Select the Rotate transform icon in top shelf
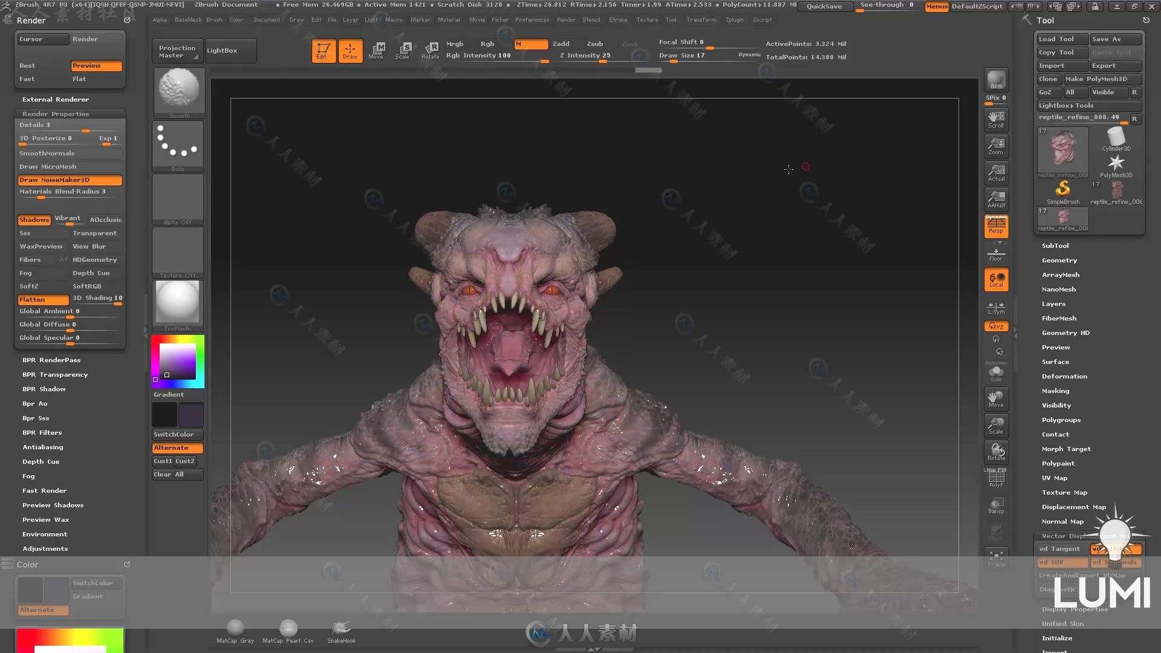1161x653 pixels. (431, 51)
